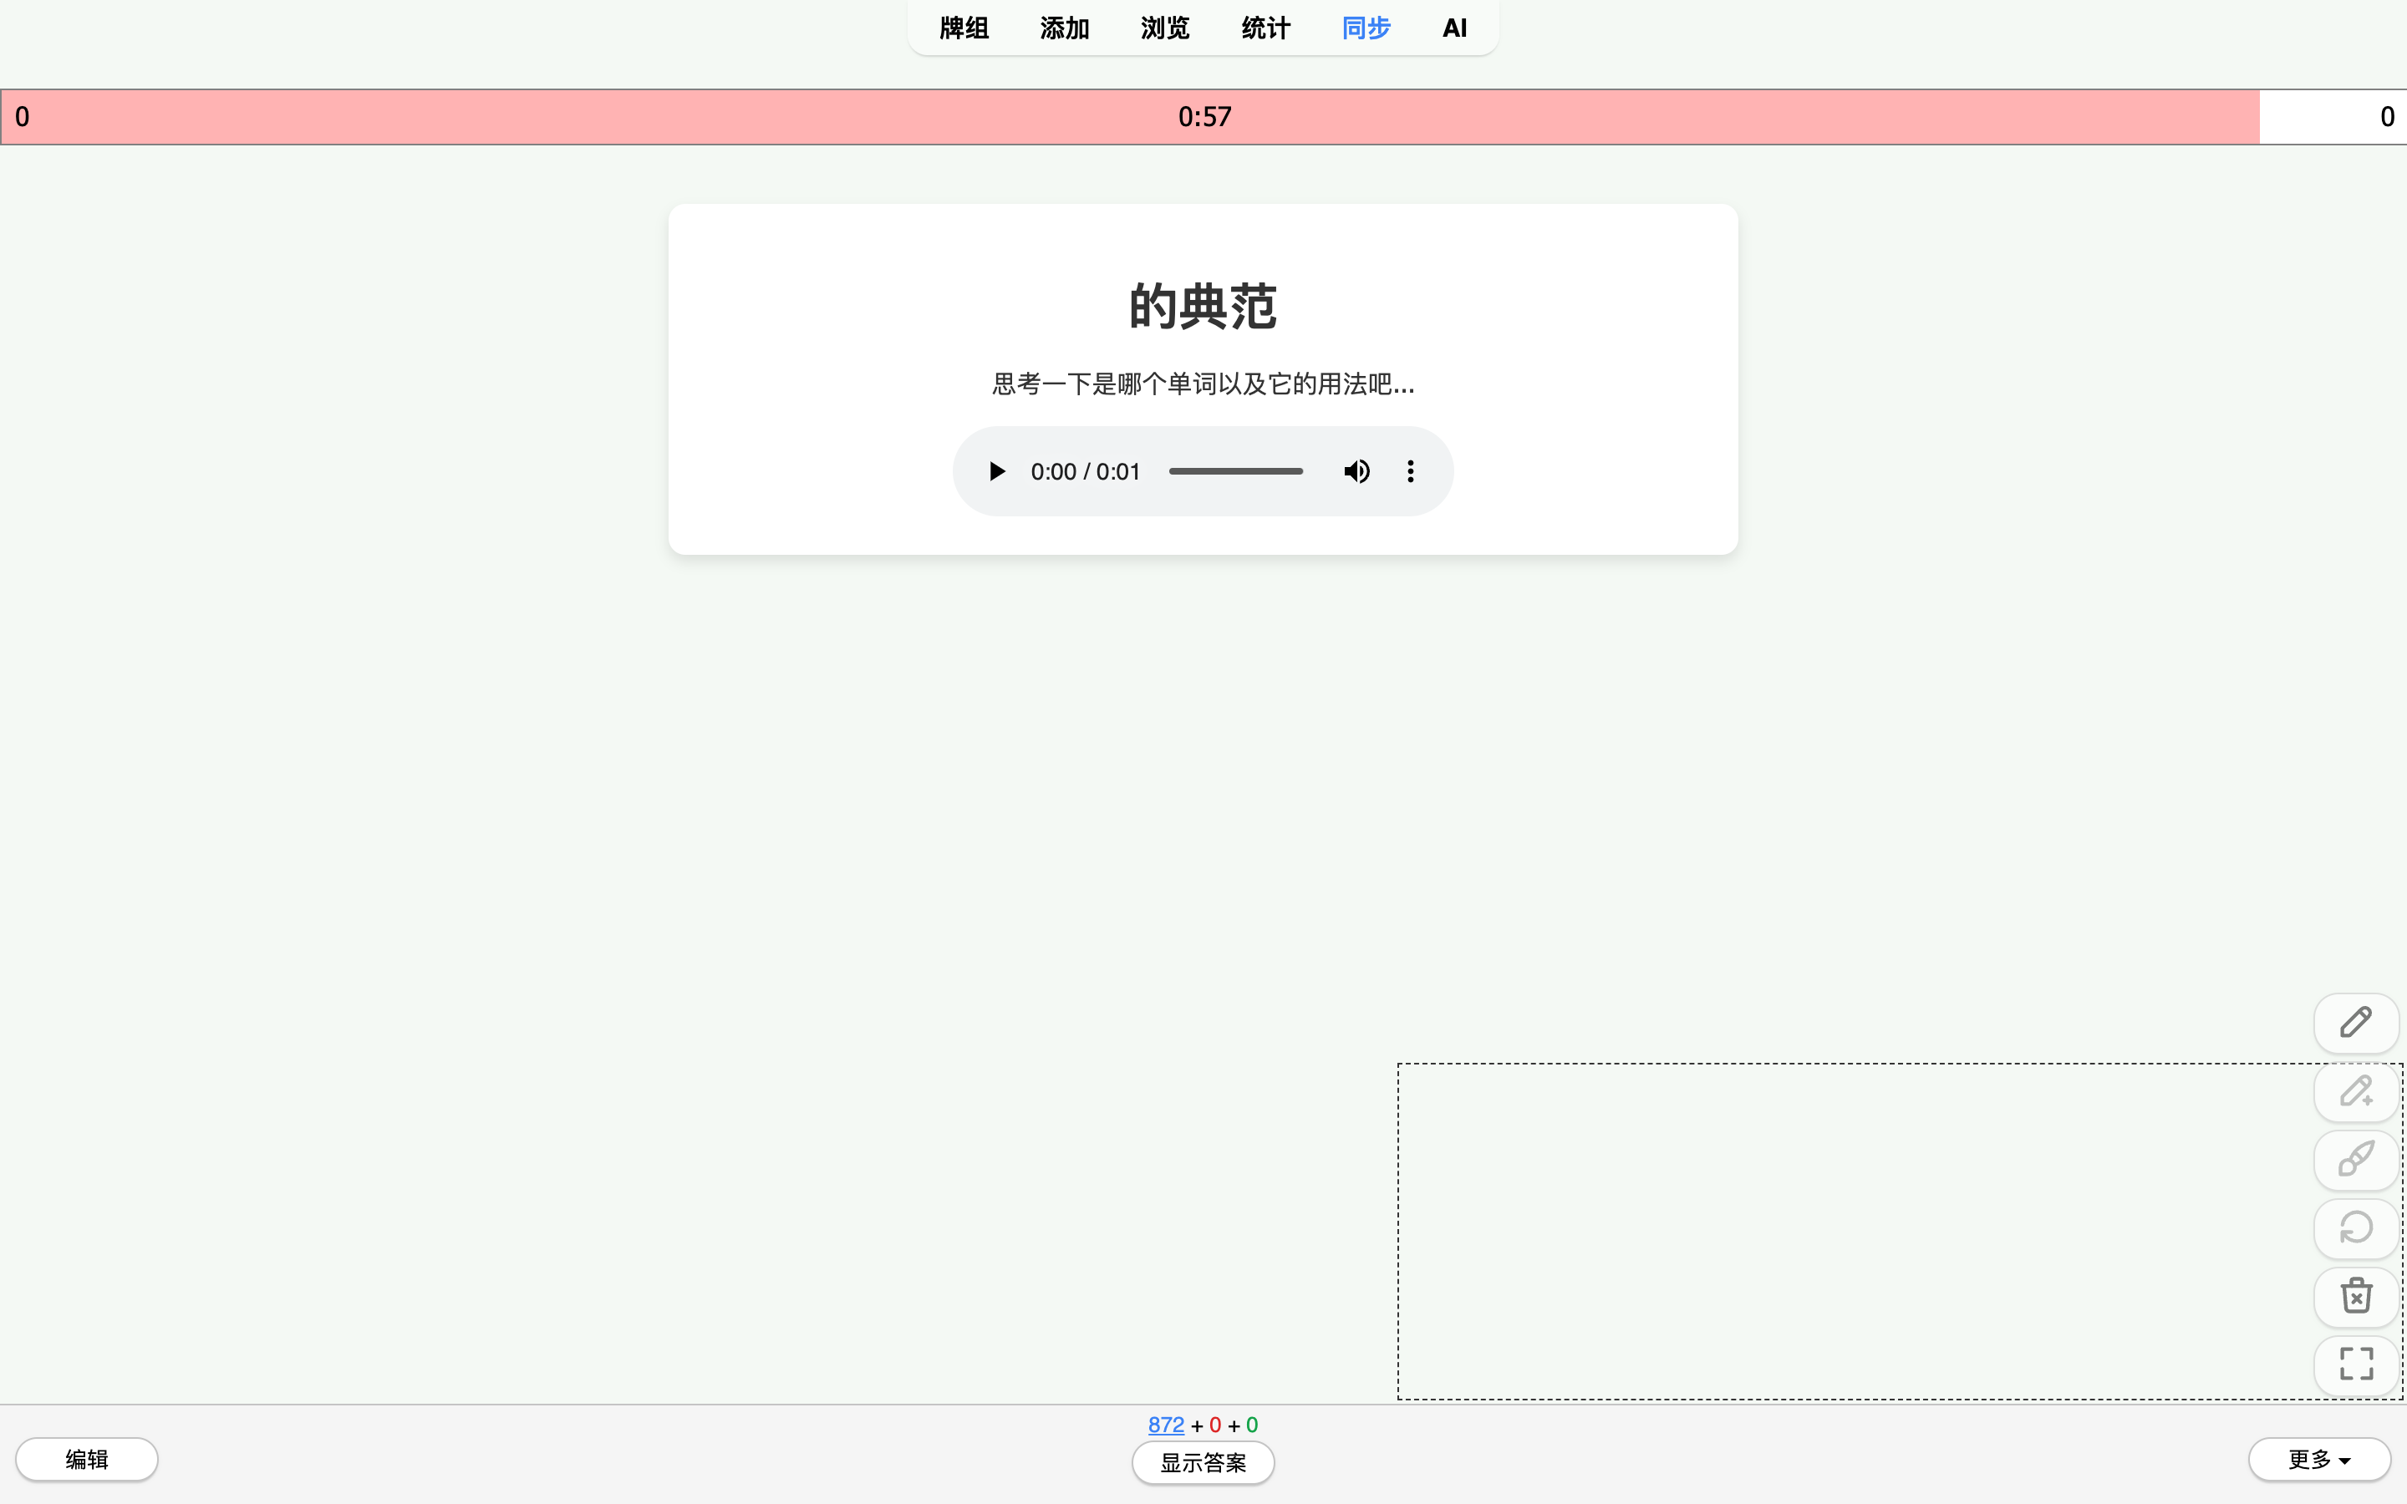Click the audio time 0:00 / 0:01
Screen dimensions: 2407x1504
(x=1085, y=471)
